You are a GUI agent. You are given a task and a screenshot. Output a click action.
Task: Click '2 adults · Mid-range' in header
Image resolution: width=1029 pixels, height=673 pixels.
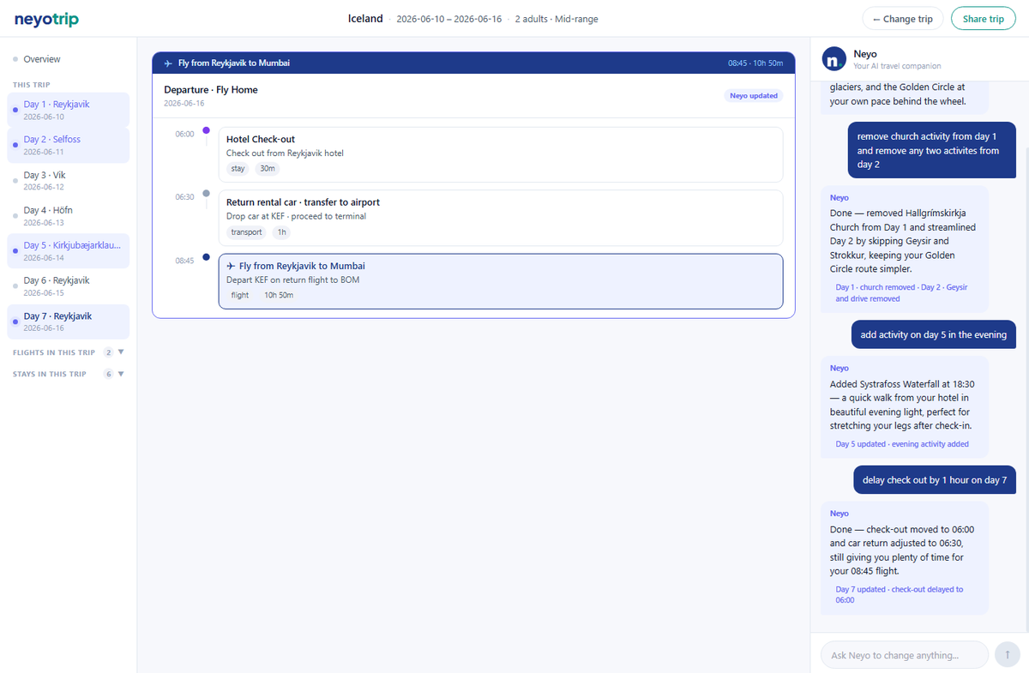coord(557,19)
